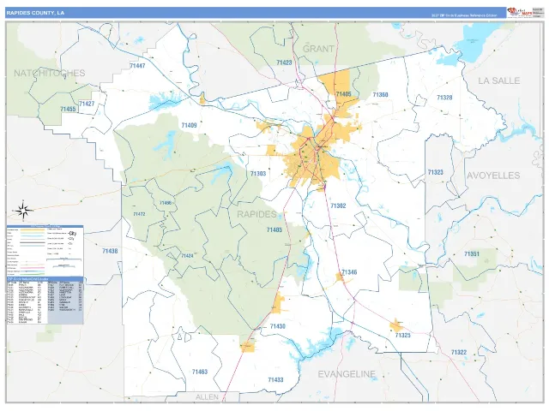
Task: Select ZIP code 71455 label
Action: pyautogui.click(x=68, y=110)
